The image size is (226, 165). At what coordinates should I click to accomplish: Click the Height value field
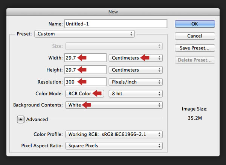pyautogui.click(x=86, y=70)
